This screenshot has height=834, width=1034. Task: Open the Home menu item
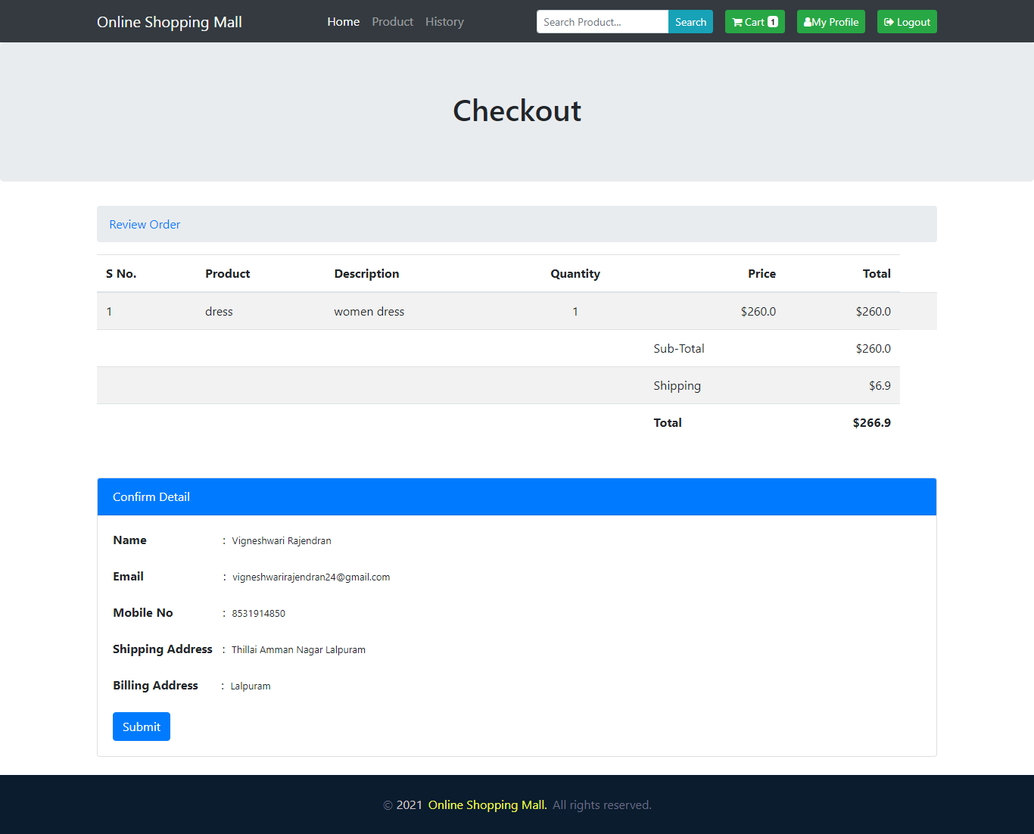coord(343,22)
